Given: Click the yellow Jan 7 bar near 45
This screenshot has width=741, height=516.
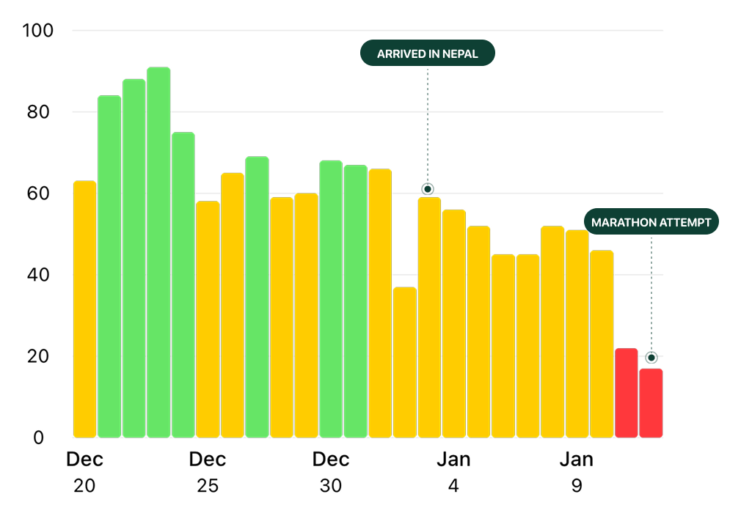Looking at the screenshot, I should (528, 346).
